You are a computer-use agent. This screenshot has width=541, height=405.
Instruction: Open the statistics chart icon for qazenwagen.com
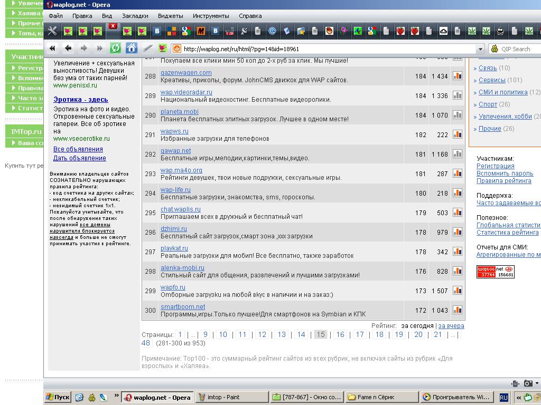click(458, 76)
